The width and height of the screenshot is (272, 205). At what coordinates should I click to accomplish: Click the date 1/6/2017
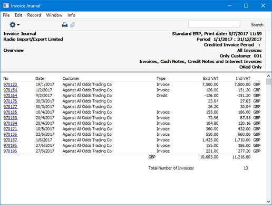44,140
